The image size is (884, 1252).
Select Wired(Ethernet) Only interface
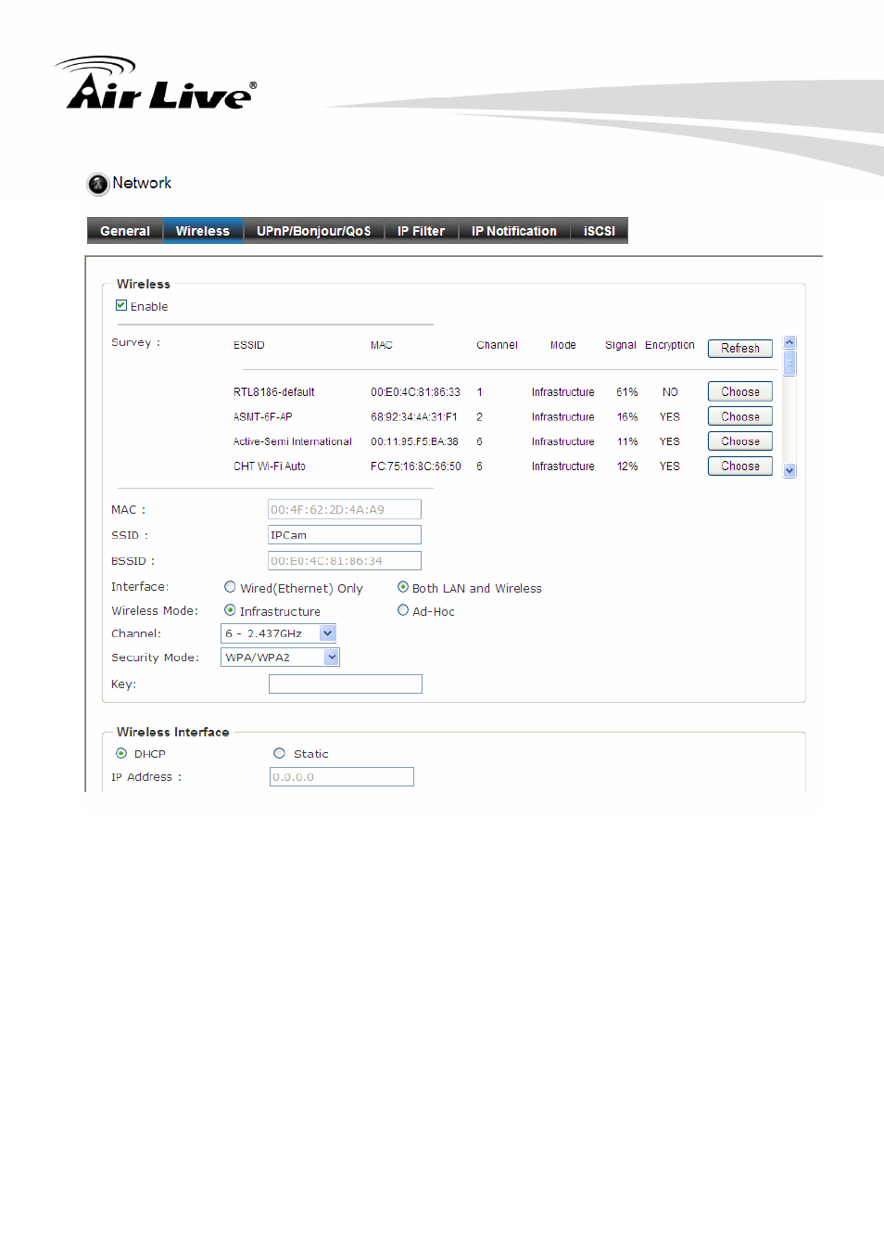point(230,587)
